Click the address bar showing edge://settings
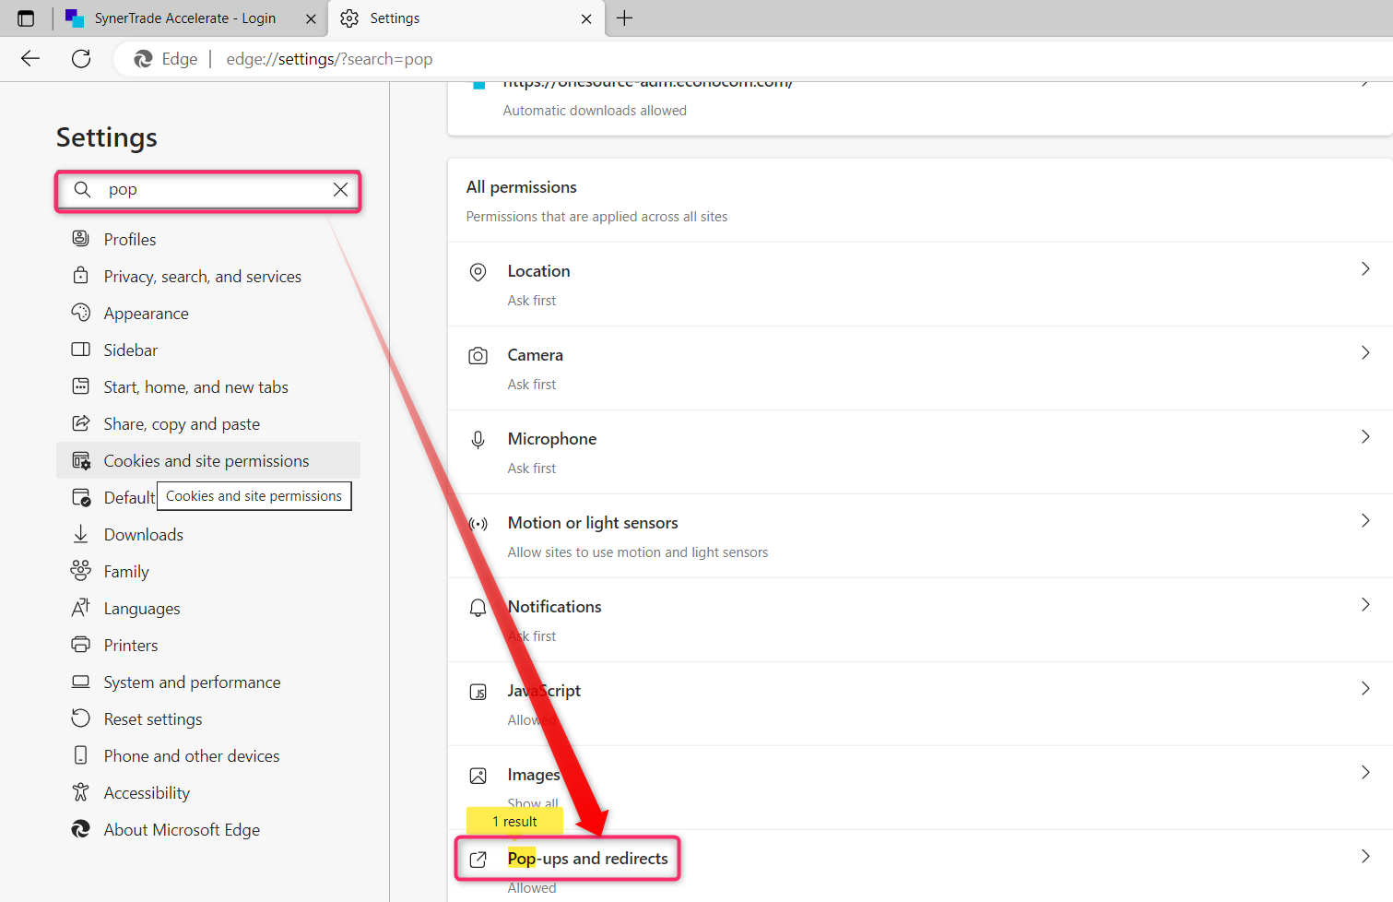The image size is (1393, 902). (752, 59)
